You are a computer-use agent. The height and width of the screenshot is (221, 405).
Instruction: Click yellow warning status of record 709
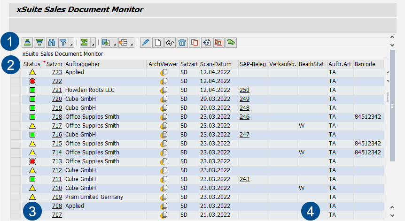coord(32,197)
